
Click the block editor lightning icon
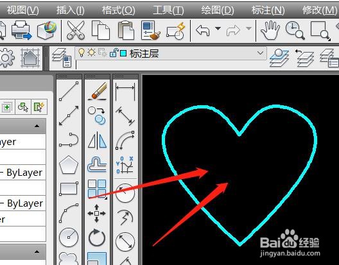click(x=176, y=31)
